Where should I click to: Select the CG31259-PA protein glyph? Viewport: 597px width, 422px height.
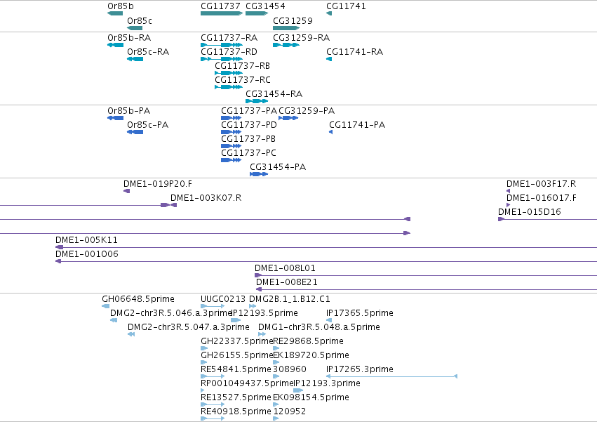coord(288,118)
